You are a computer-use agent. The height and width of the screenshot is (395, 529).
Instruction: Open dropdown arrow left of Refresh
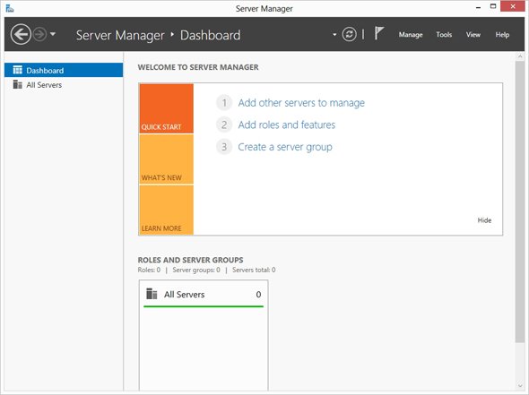click(334, 34)
